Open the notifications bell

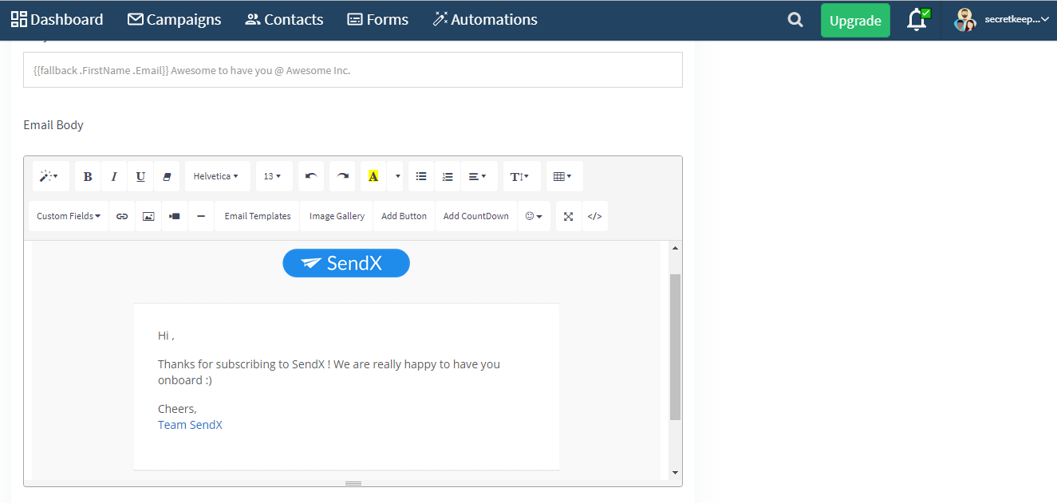click(x=917, y=20)
